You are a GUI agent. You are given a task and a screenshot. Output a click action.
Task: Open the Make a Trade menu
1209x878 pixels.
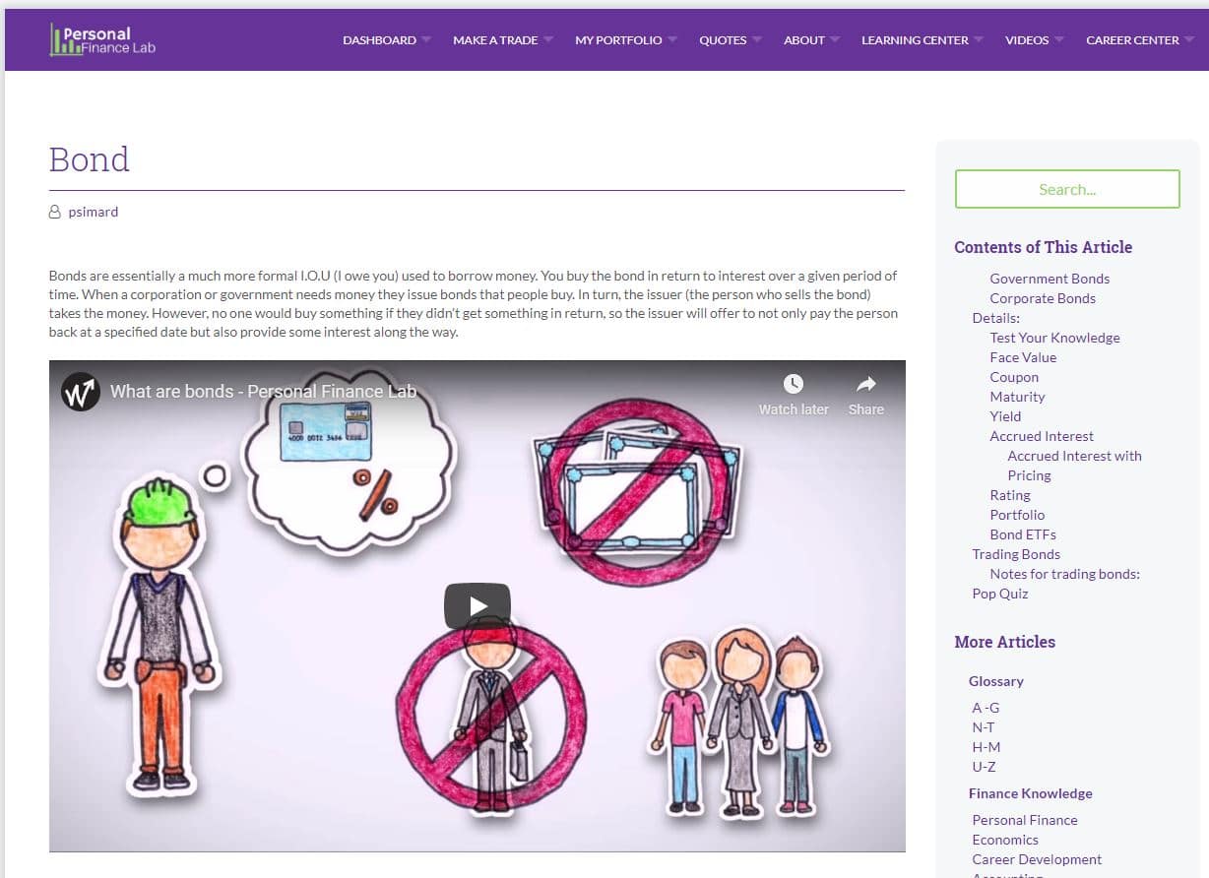coord(495,40)
